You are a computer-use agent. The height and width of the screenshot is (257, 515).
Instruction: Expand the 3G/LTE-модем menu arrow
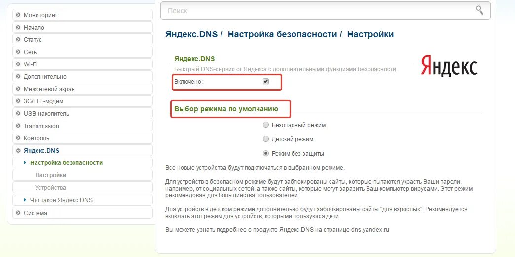tap(18, 101)
